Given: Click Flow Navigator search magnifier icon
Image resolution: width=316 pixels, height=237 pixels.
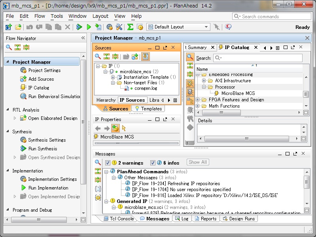Looking at the screenshot, I should tap(9, 47).
